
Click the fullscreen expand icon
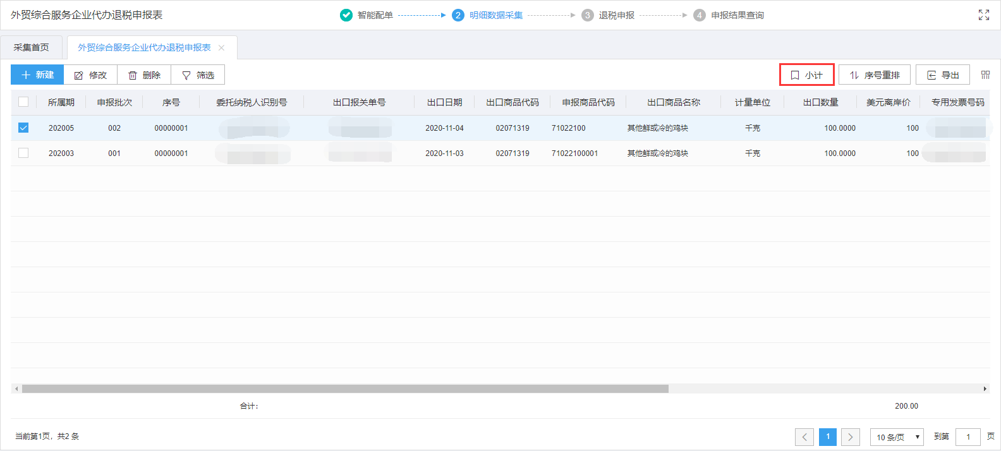(983, 15)
